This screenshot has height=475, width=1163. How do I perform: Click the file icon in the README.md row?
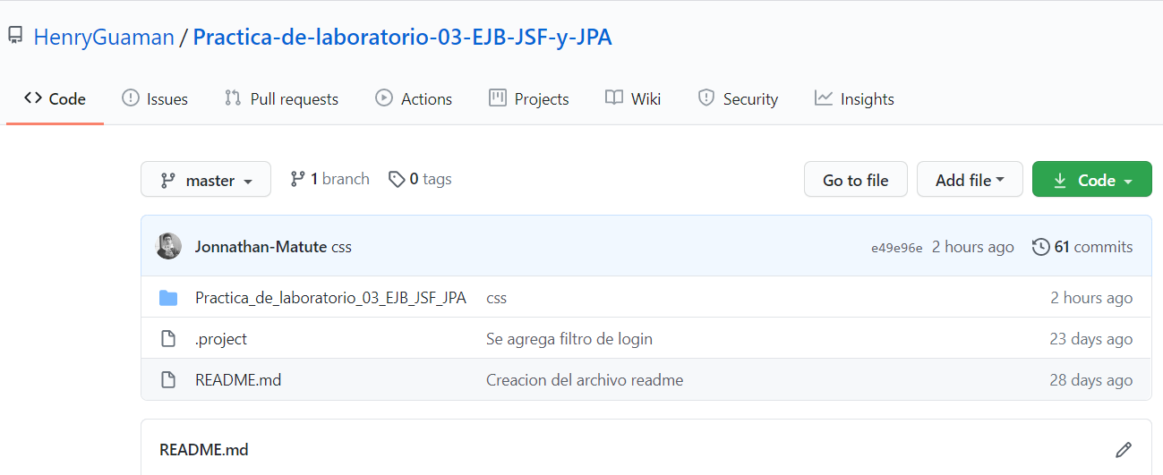click(167, 380)
